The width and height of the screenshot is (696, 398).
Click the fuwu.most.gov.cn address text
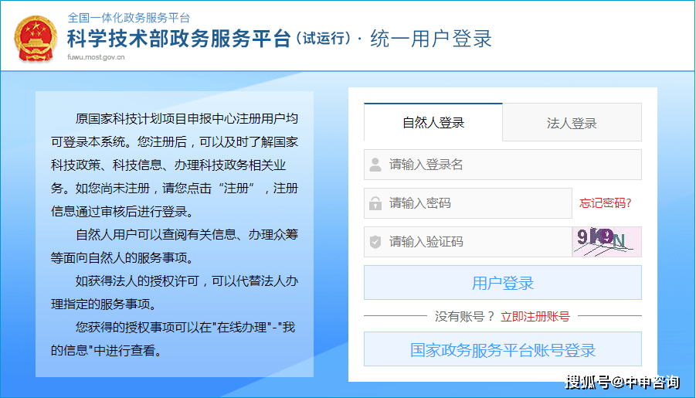(x=96, y=57)
